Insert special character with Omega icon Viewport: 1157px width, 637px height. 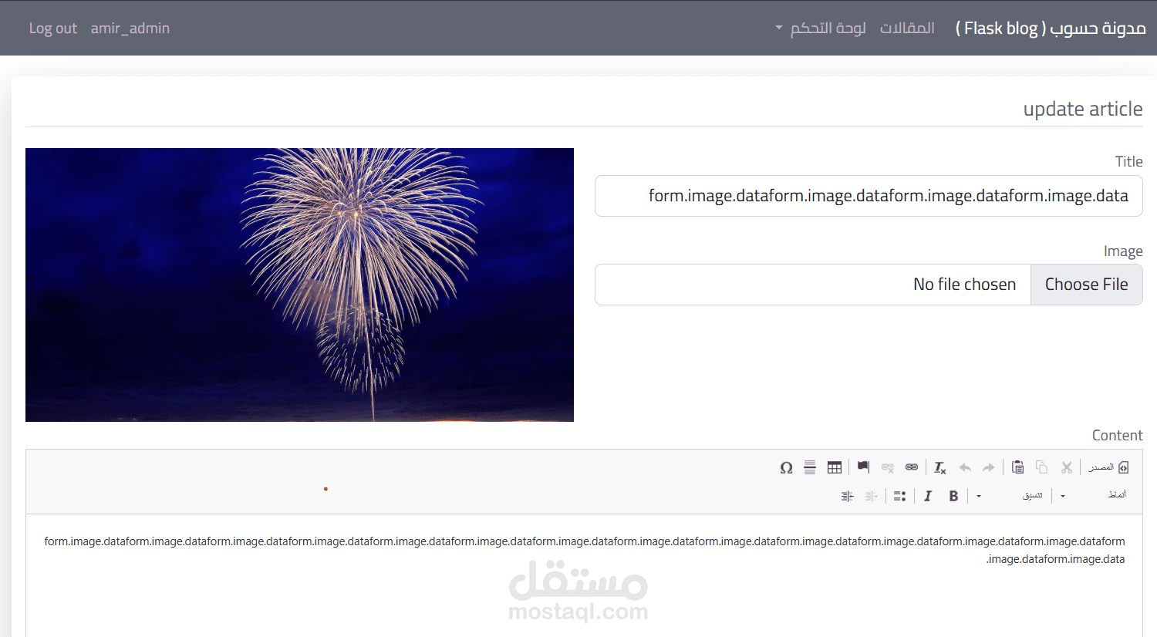click(786, 467)
